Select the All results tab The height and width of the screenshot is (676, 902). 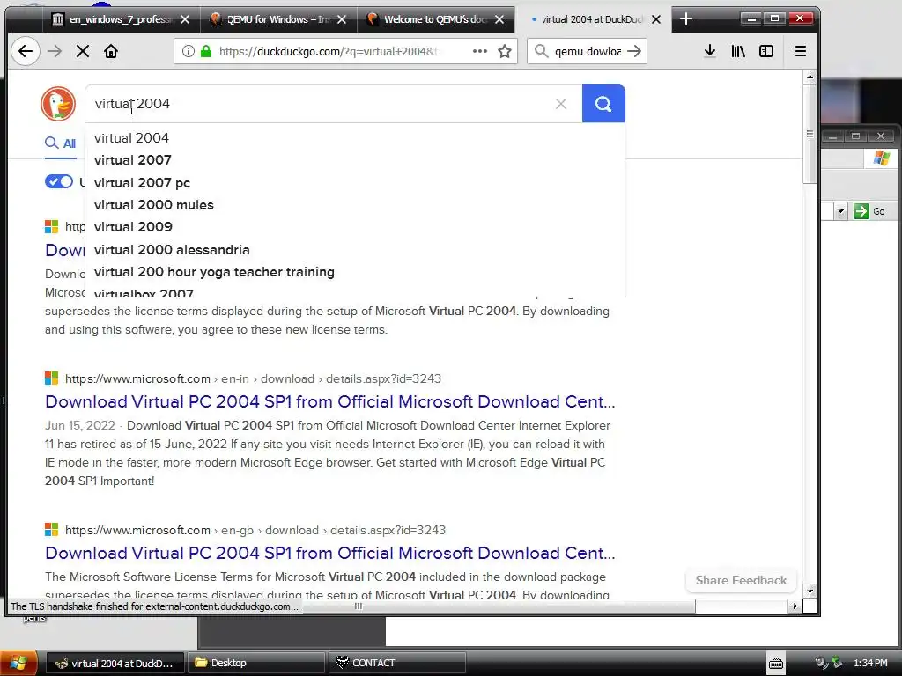click(x=61, y=143)
